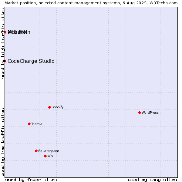Click the 'used by low traffic sites' axis label
Image resolution: width=182 pixels, height=182 pixels.
pyautogui.click(x=2, y=142)
